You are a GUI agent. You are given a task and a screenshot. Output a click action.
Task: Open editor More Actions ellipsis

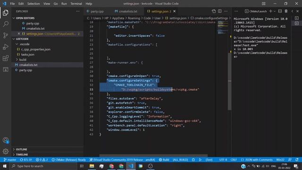click(226, 11)
